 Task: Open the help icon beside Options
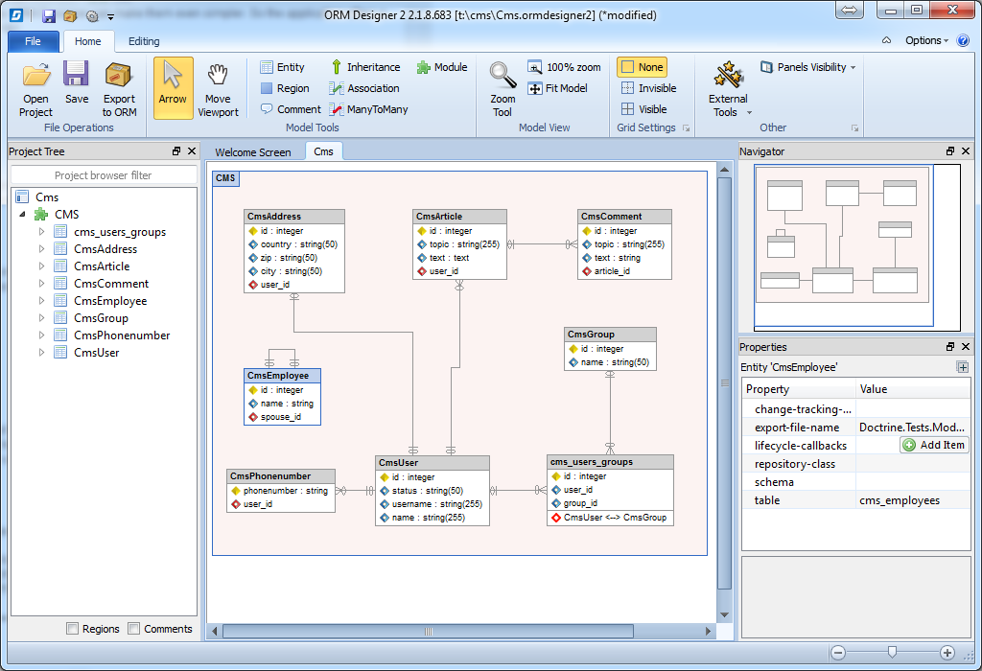coord(963,40)
